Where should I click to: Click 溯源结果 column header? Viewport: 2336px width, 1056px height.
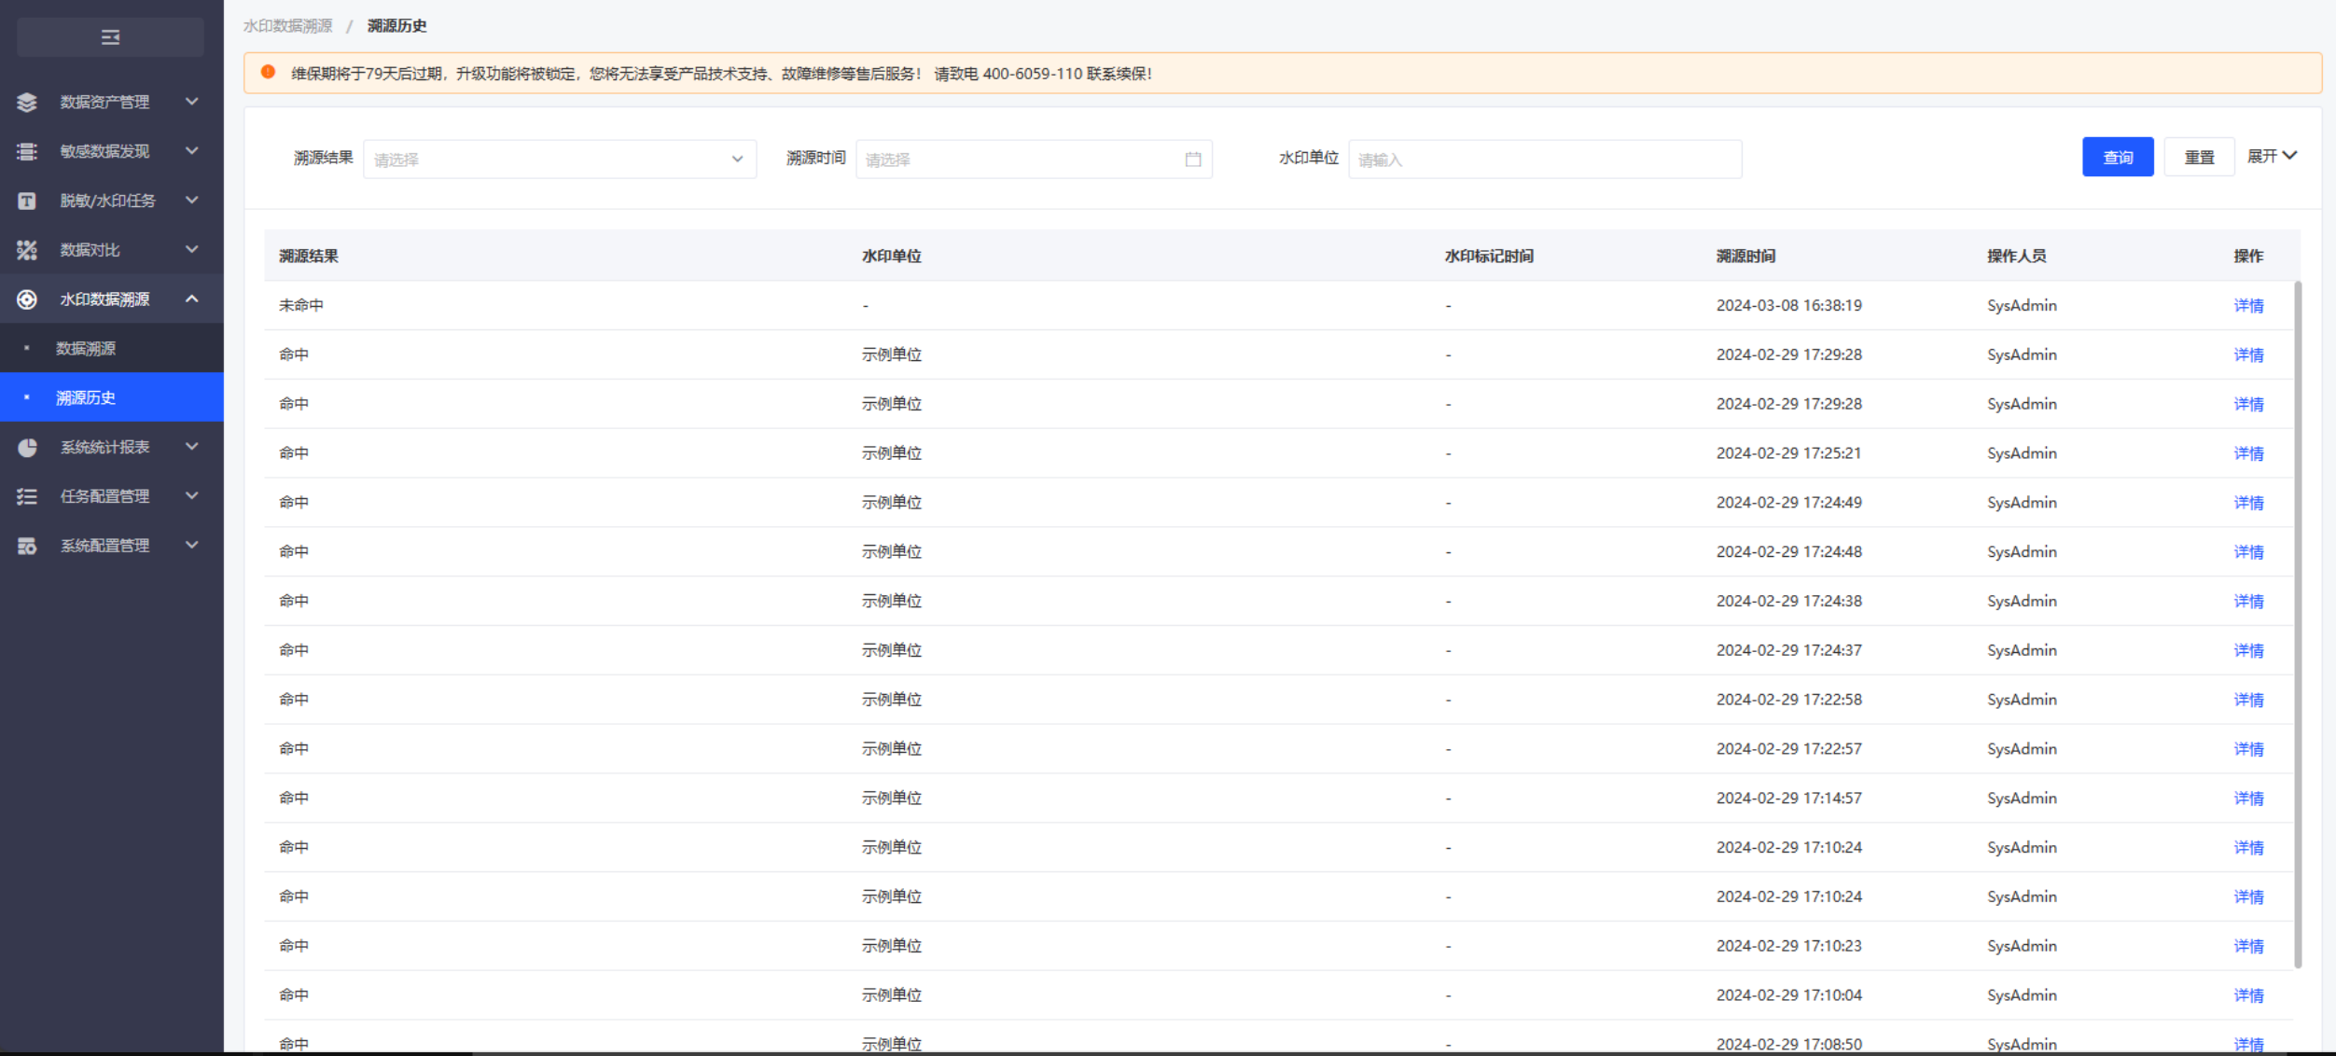(309, 257)
